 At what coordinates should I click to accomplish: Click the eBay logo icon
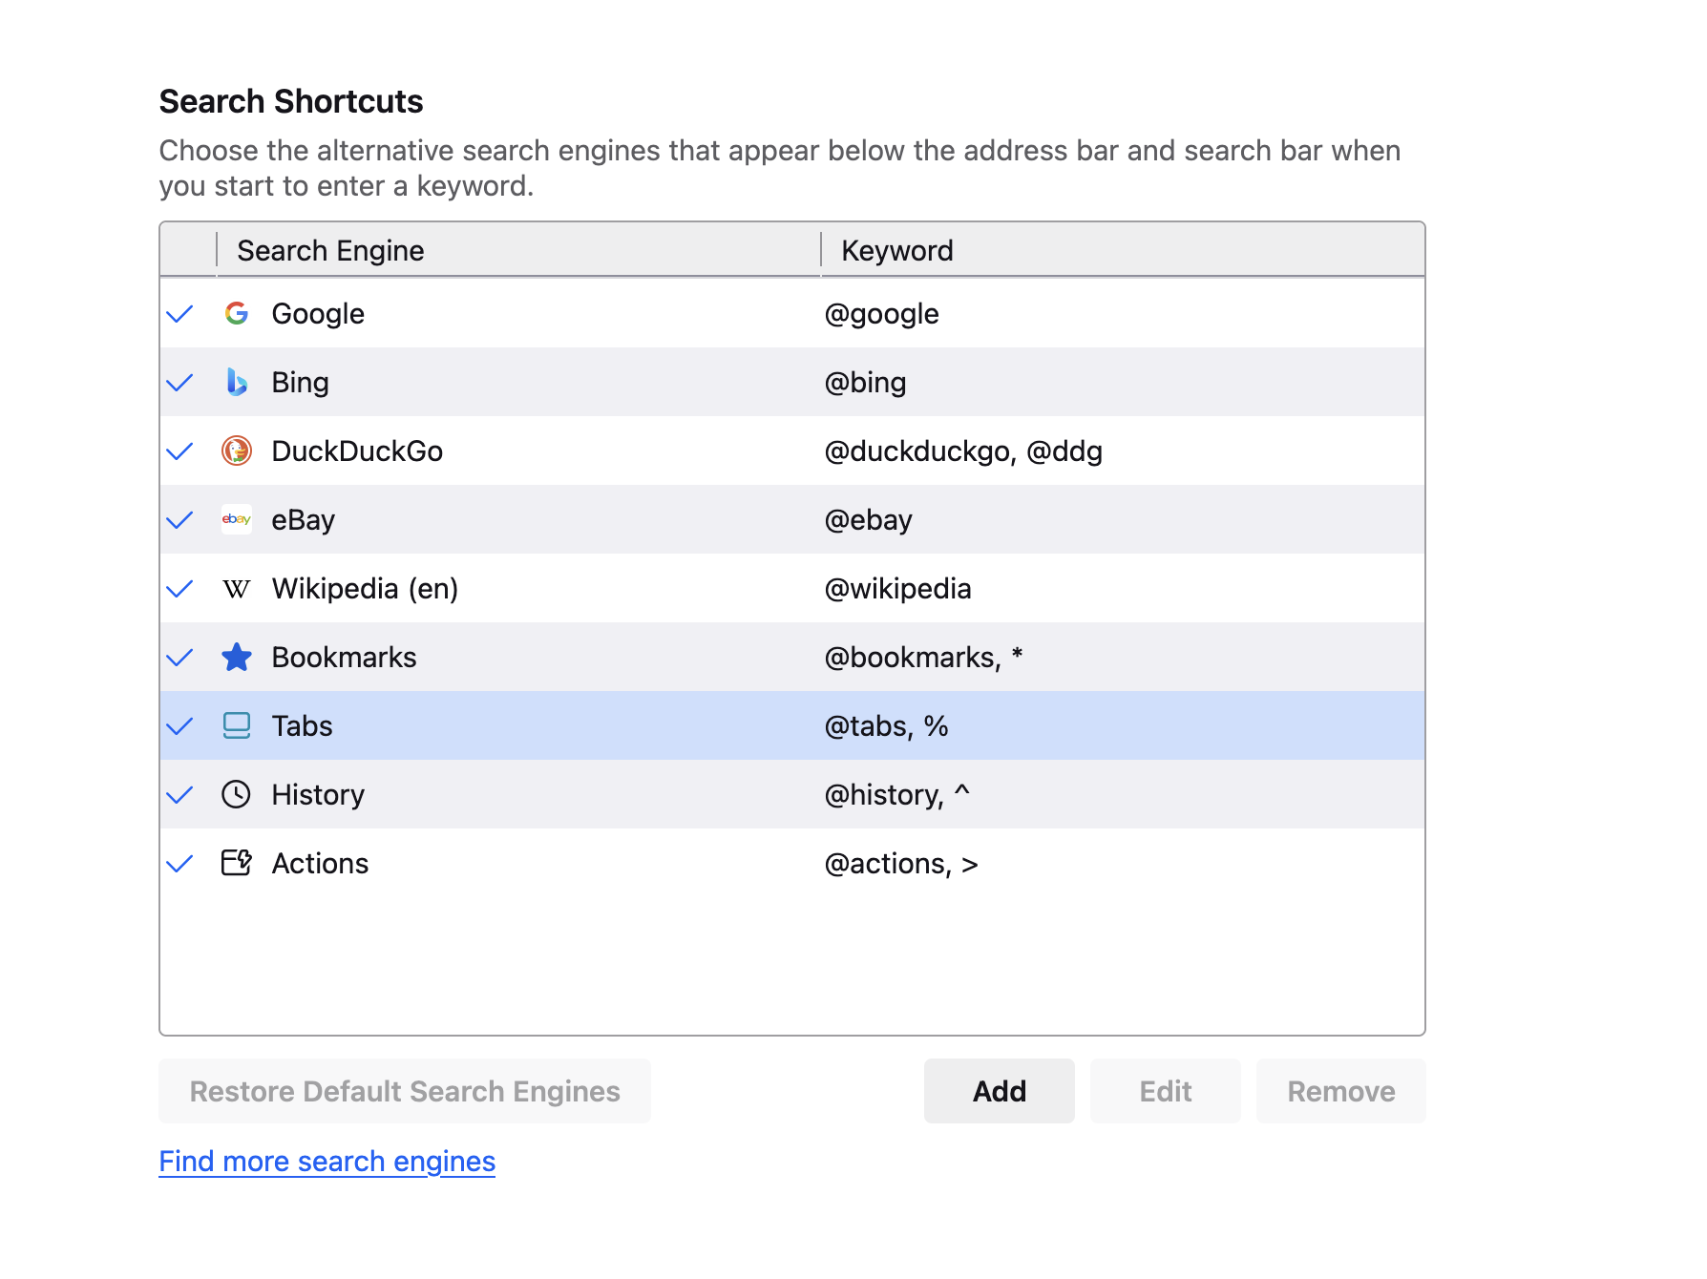point(236,519)
